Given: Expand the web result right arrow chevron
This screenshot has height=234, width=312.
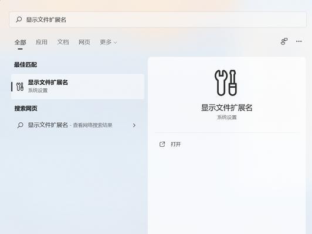Looking at the screenshot, I should [134, 125].
